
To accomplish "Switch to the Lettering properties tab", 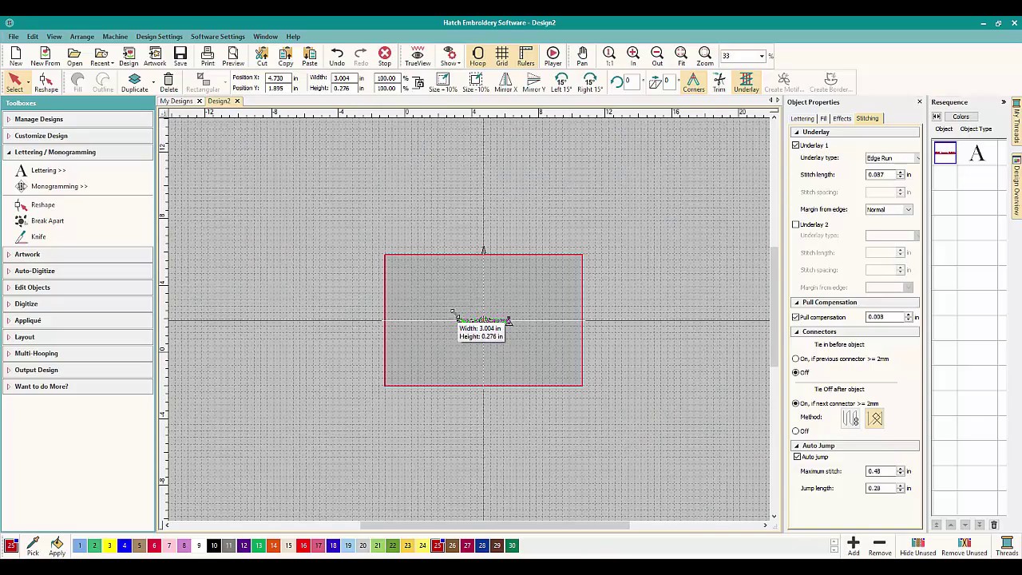I will point(802,118).
